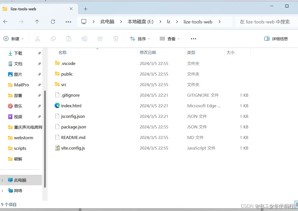Select the Rename icon

(x=84, y=39)
